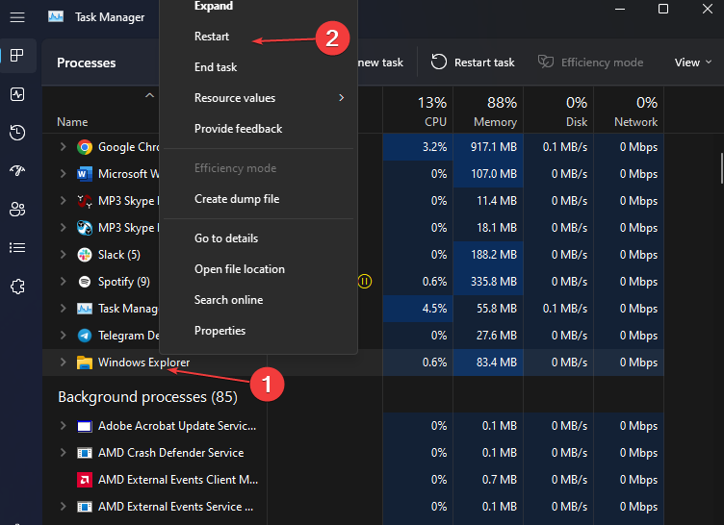Open the hamburger navigation menu
724x525 pixels.
click(x=17, y=17)
